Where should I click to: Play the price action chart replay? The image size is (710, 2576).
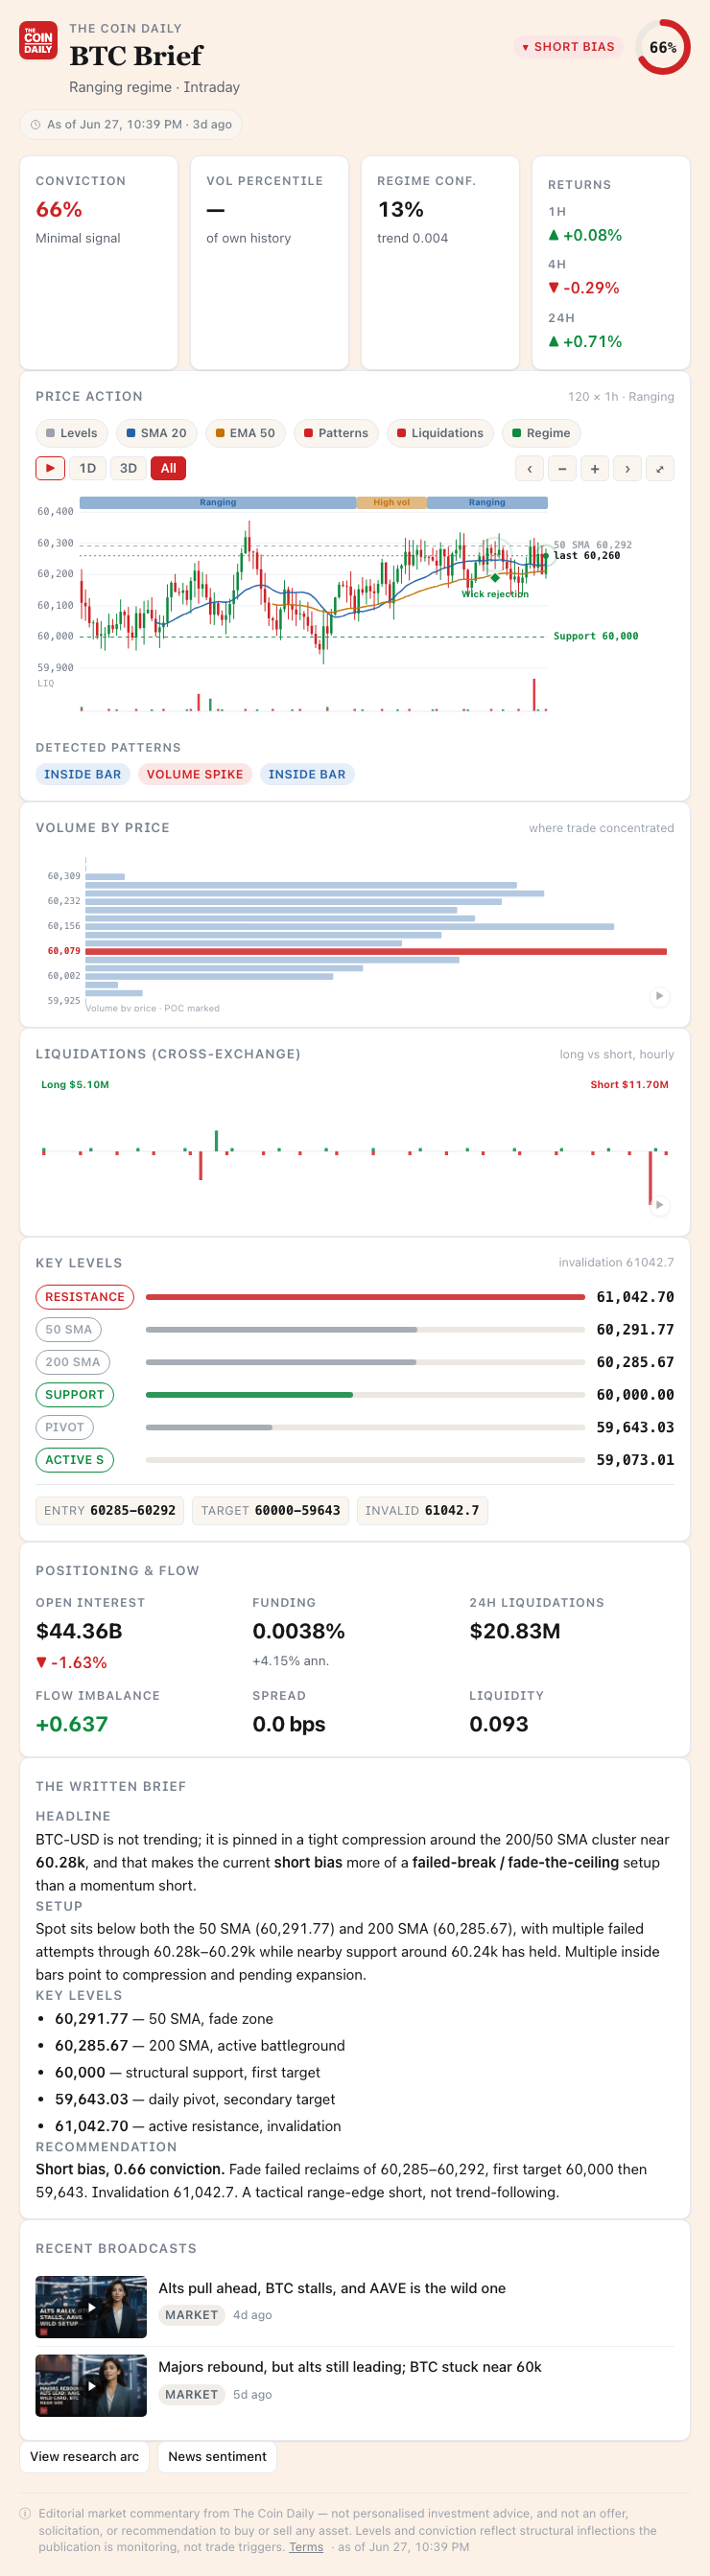(50, 468)
